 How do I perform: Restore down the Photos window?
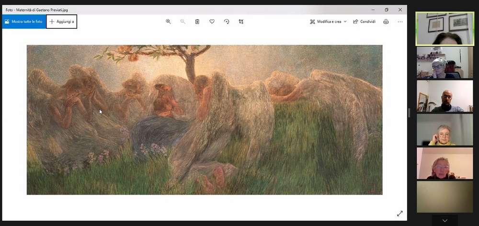click(387, 10)
